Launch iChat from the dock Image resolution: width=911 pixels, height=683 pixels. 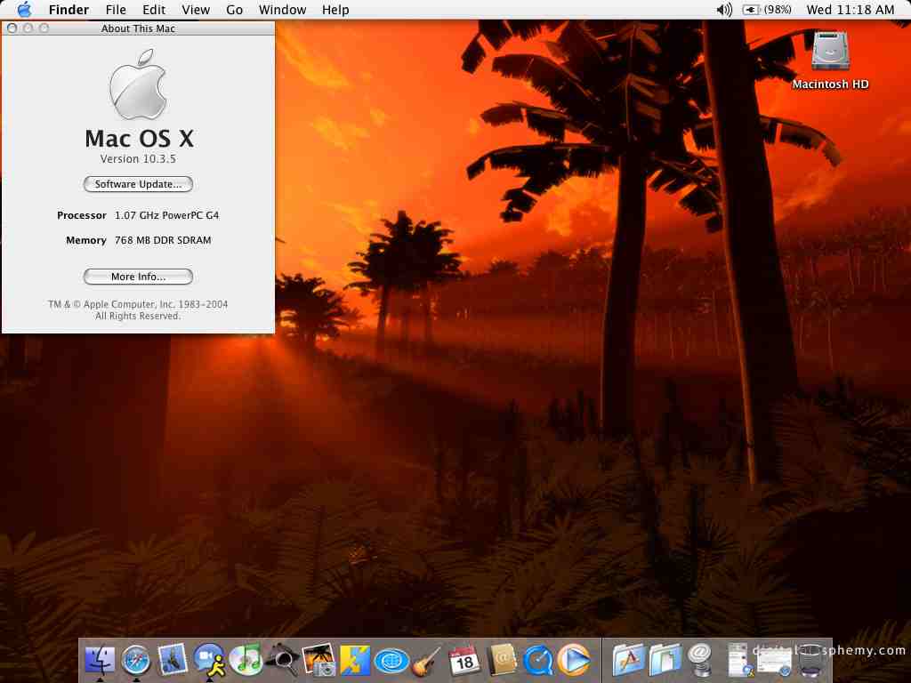[x=209, y=661]
